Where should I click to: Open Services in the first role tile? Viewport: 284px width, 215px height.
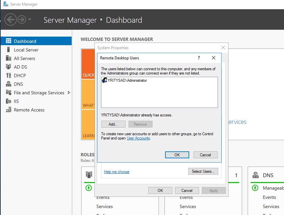pos(104,206)
